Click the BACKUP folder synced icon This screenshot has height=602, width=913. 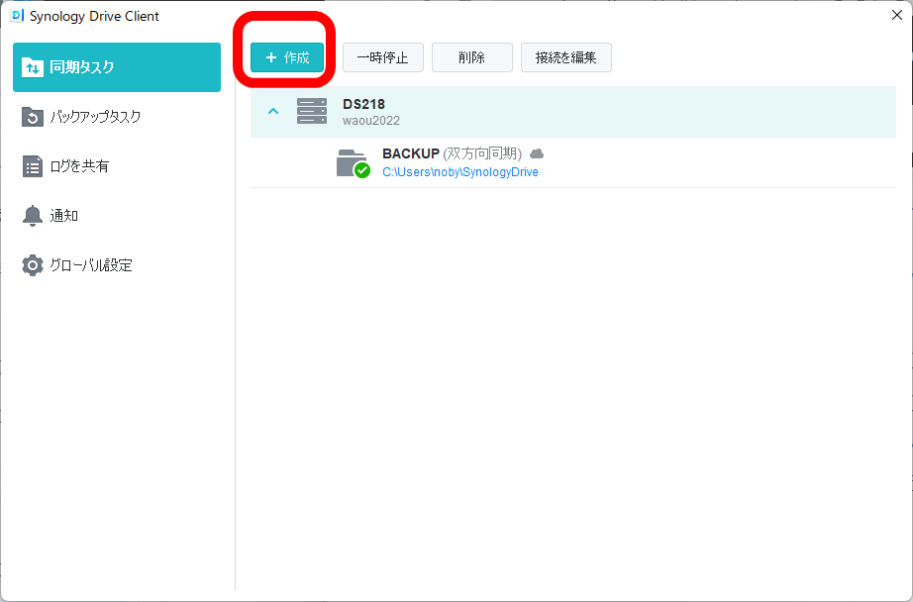coord(353,163)
